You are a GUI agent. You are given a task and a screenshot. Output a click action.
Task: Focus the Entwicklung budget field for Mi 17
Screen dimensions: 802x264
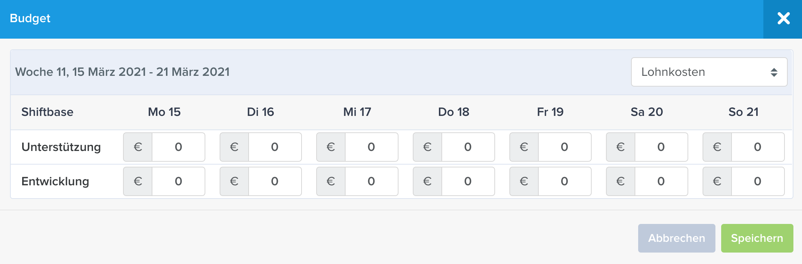(x=372, y=181)
